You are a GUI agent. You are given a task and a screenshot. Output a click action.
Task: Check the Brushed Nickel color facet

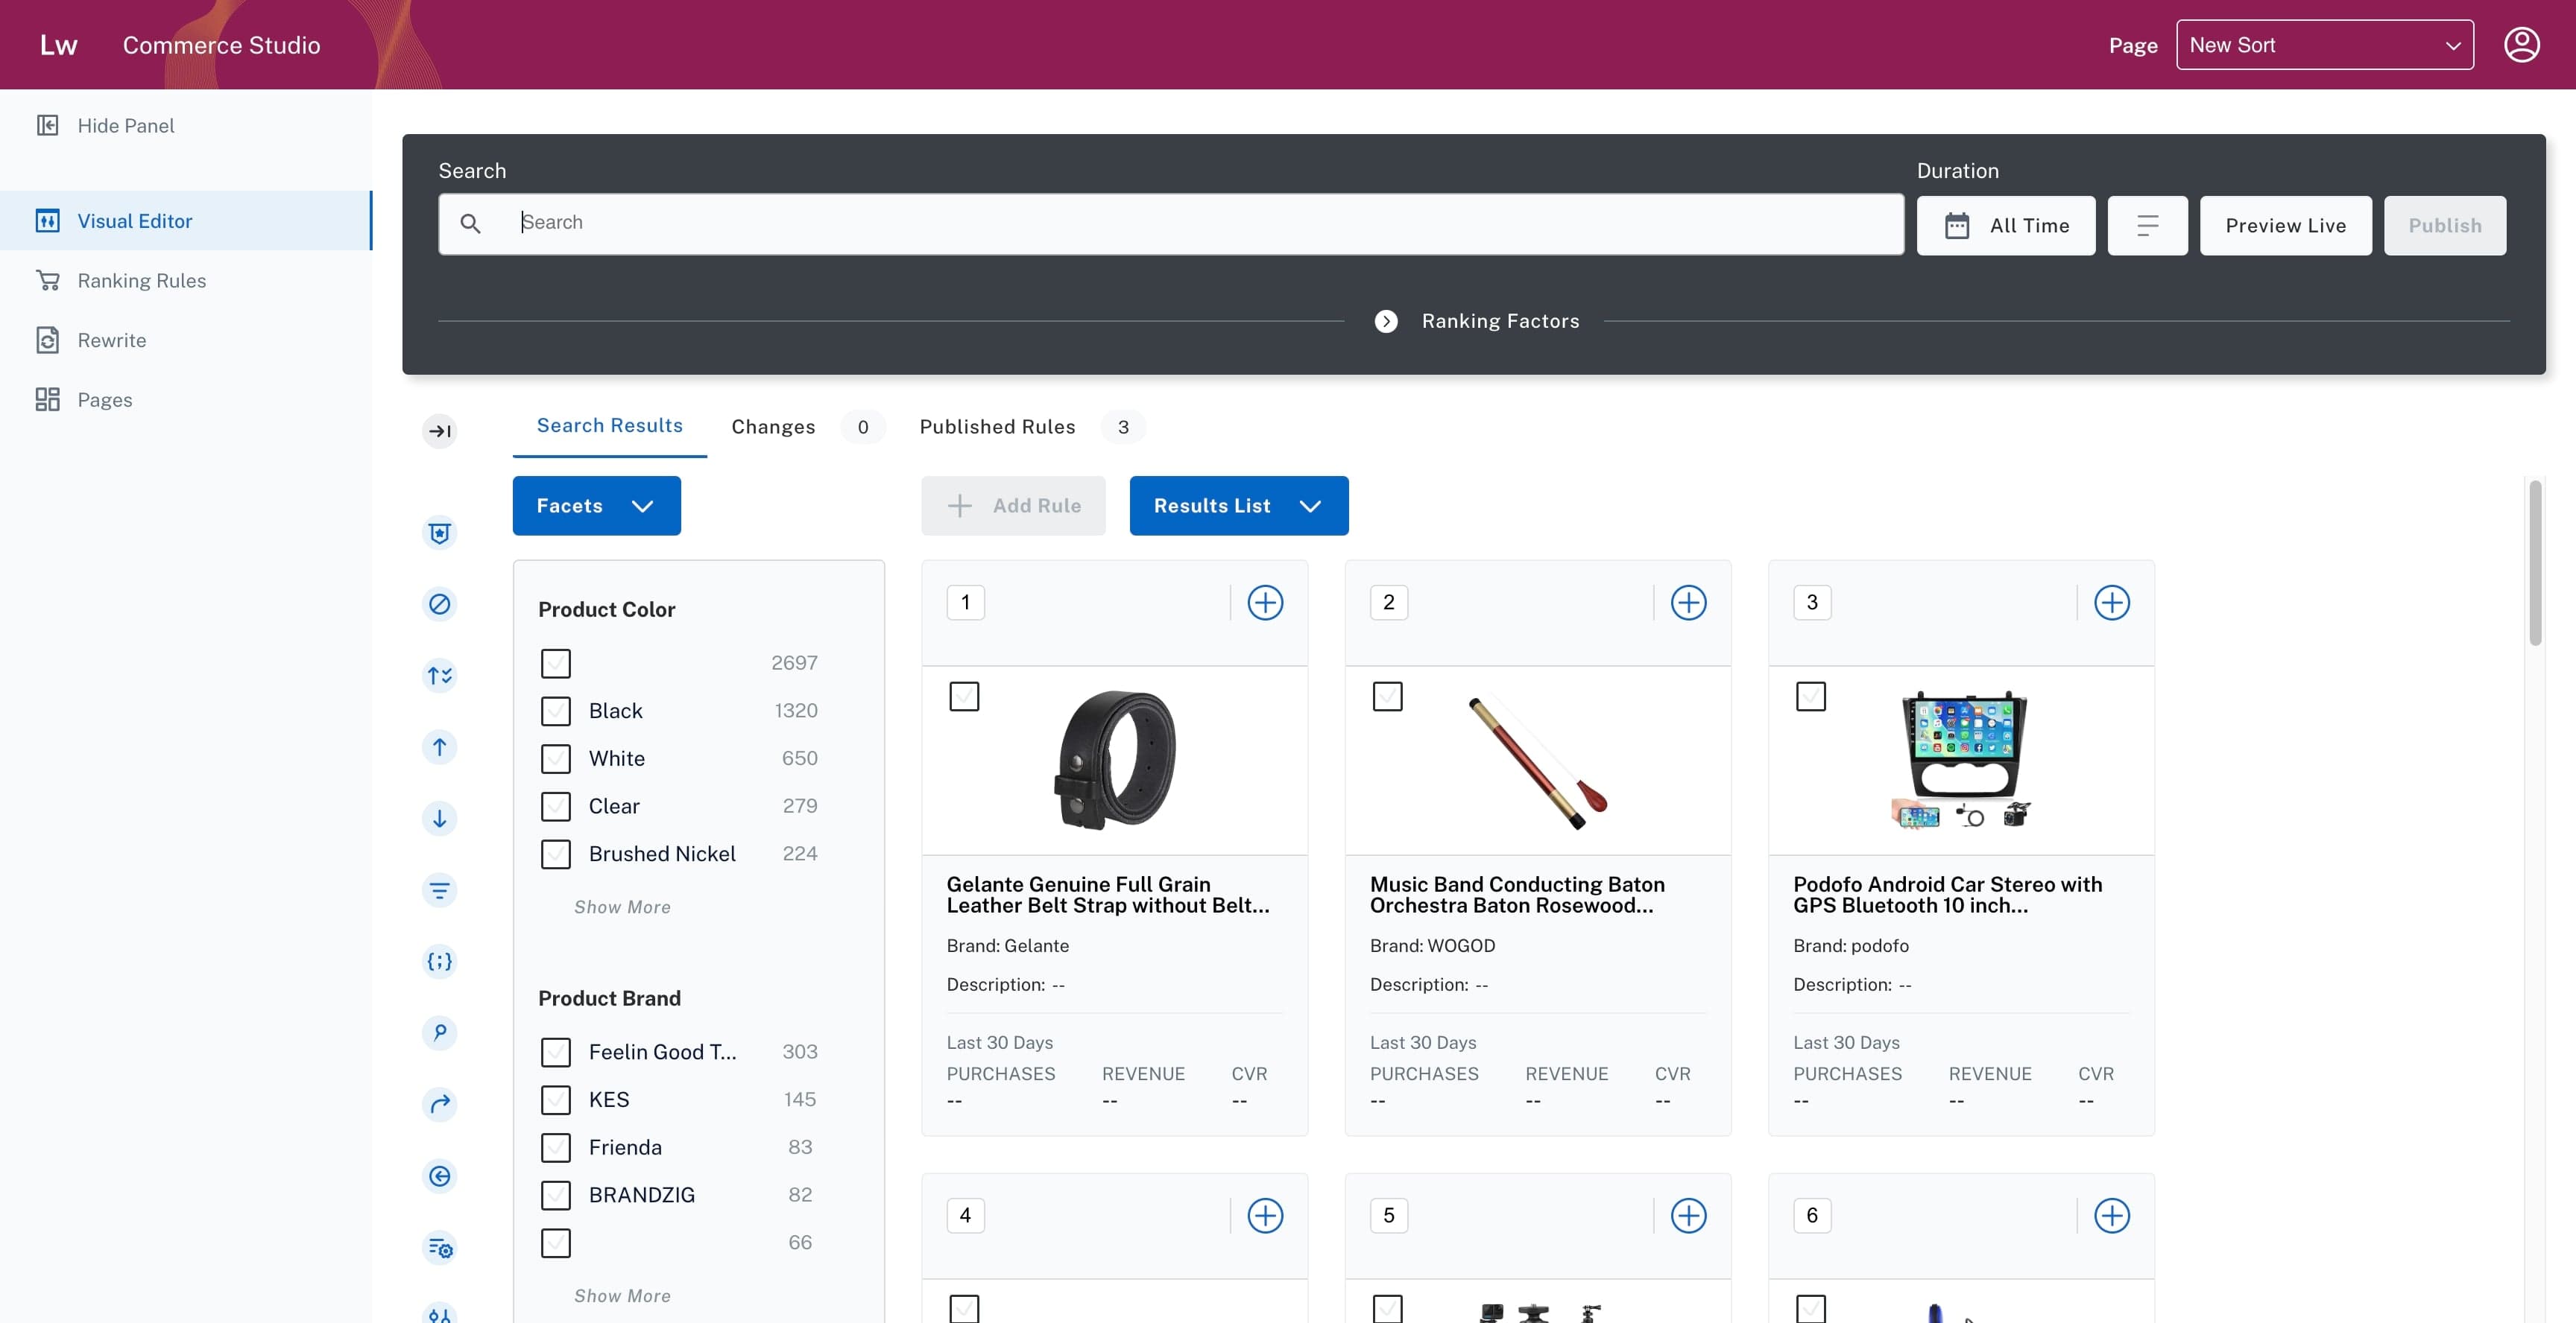[555, 854]
